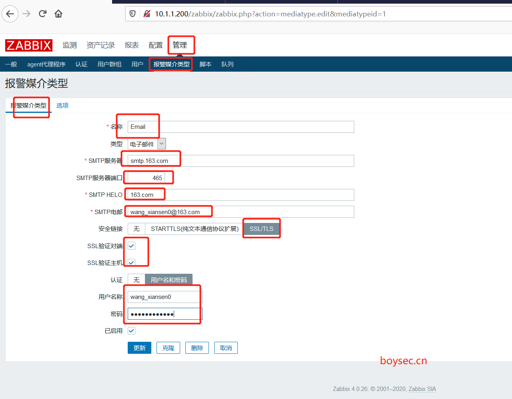Click the SMTP HELO field
This screenshot has height=399, width=512.
[241, 195]
